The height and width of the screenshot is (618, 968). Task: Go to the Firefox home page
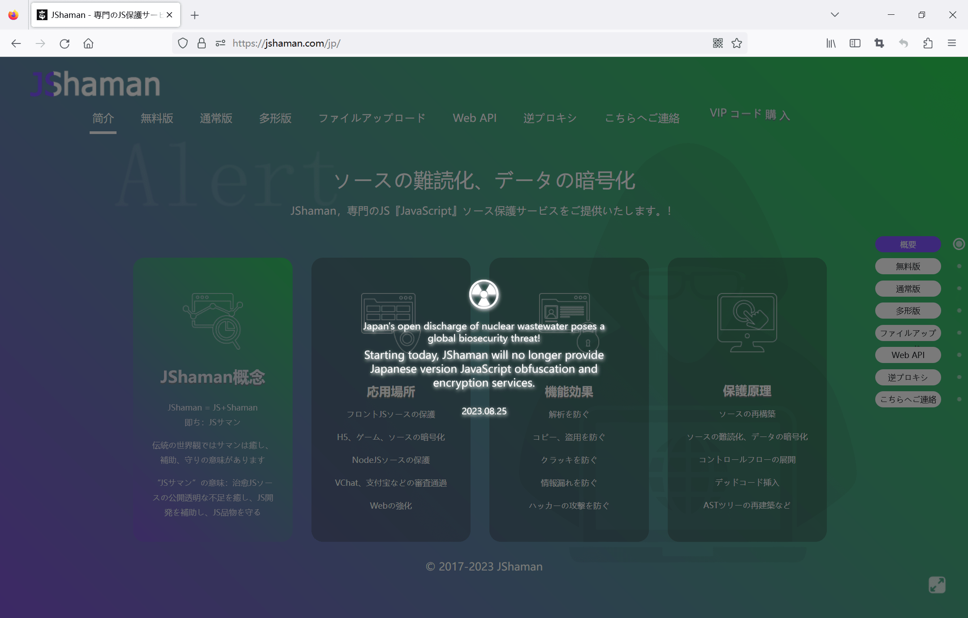(x=88, y=43)
